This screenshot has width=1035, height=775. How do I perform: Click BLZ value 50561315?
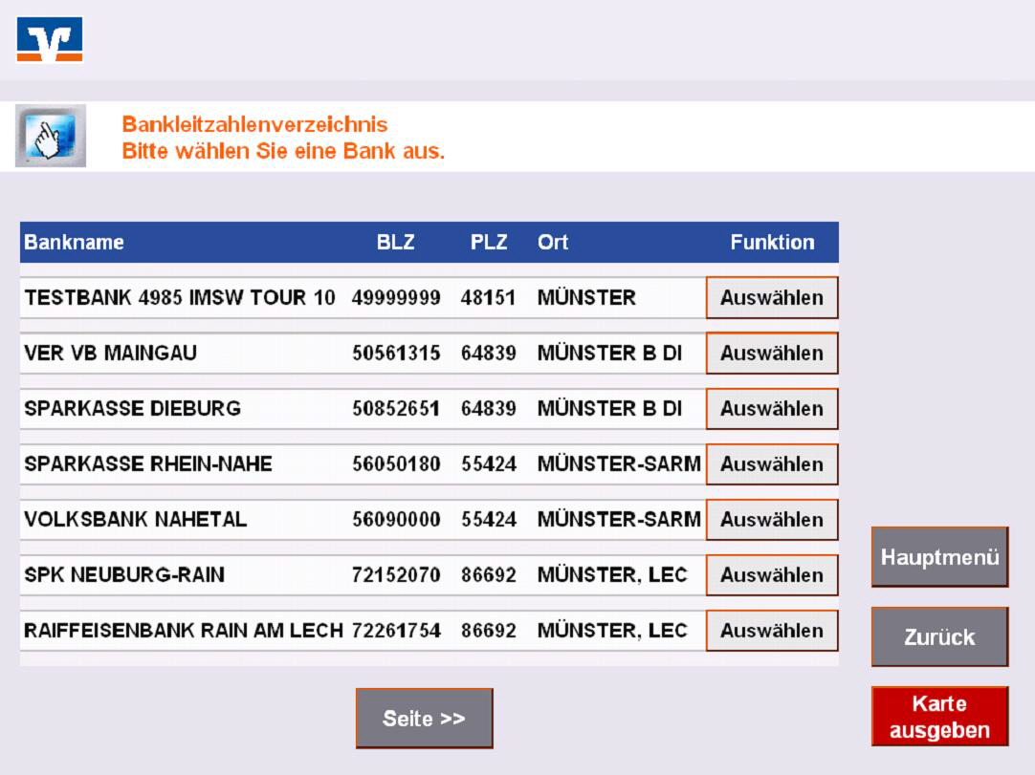[396, 353]
